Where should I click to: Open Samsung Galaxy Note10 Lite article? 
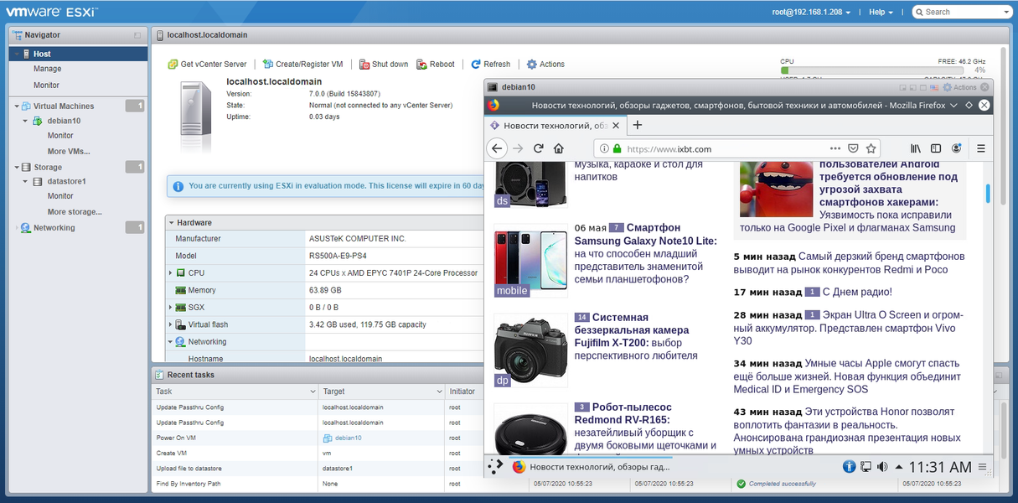point(645,234)
